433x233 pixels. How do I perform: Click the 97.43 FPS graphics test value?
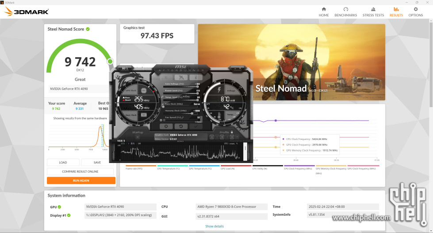point(157,36)
